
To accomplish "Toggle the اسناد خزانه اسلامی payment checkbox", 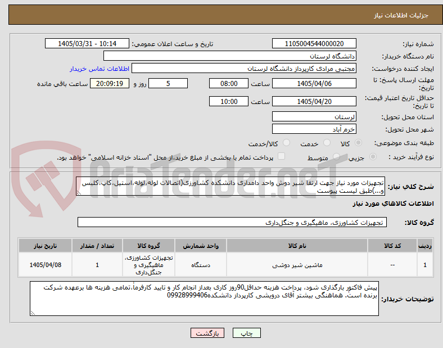I will coord(282,156).
